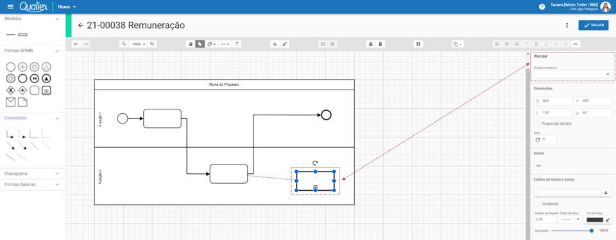This screenshot has height=240, width=616.
Task: Go back with the arrow beside 21-00038
Action: pos(81,26)
